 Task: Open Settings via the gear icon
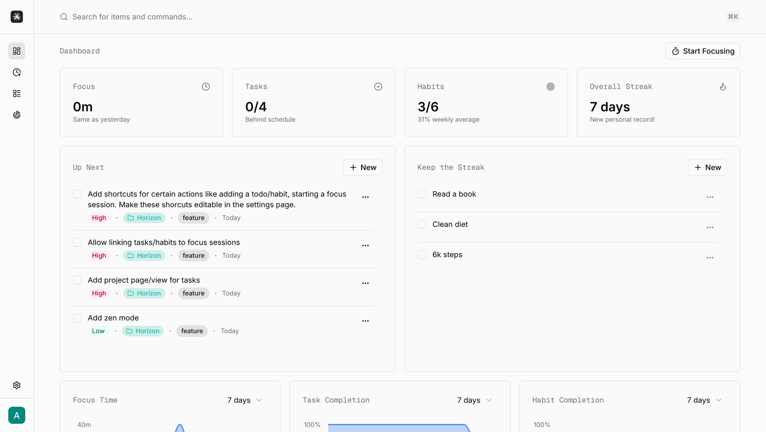pyautogui.click(x=16, y=385)
